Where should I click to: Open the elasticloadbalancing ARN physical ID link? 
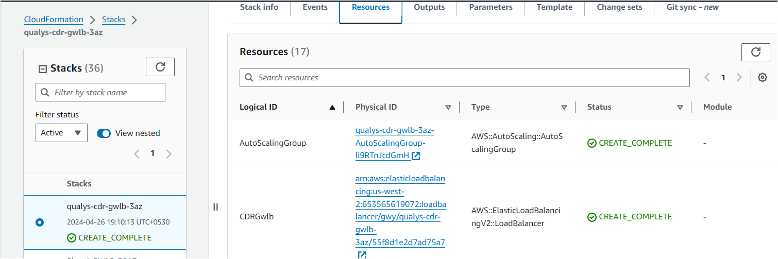coord(401,210)
